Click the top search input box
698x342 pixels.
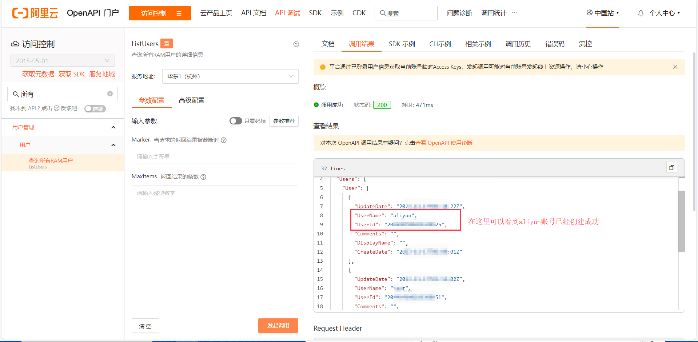pos(406,13)
